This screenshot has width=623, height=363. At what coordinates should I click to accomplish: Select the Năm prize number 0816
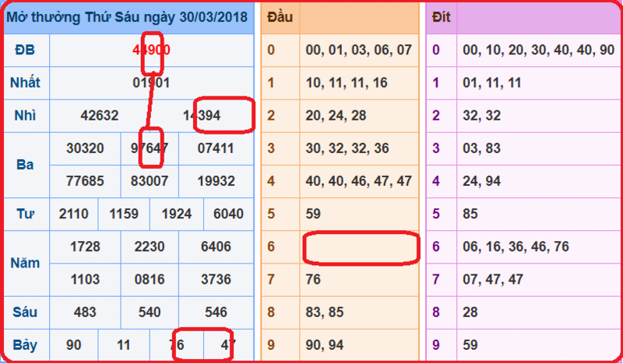pyautogui.click(x=150, y=280)
